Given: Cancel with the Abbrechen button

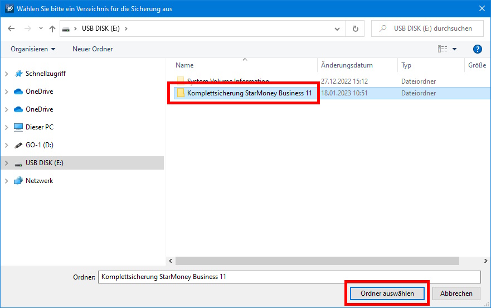Looking at the screenshot, I should (456, 293).
